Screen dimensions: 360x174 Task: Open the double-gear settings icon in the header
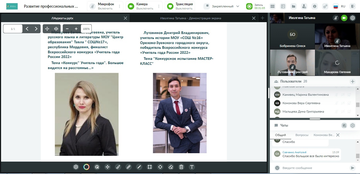(x=325, y=6)
